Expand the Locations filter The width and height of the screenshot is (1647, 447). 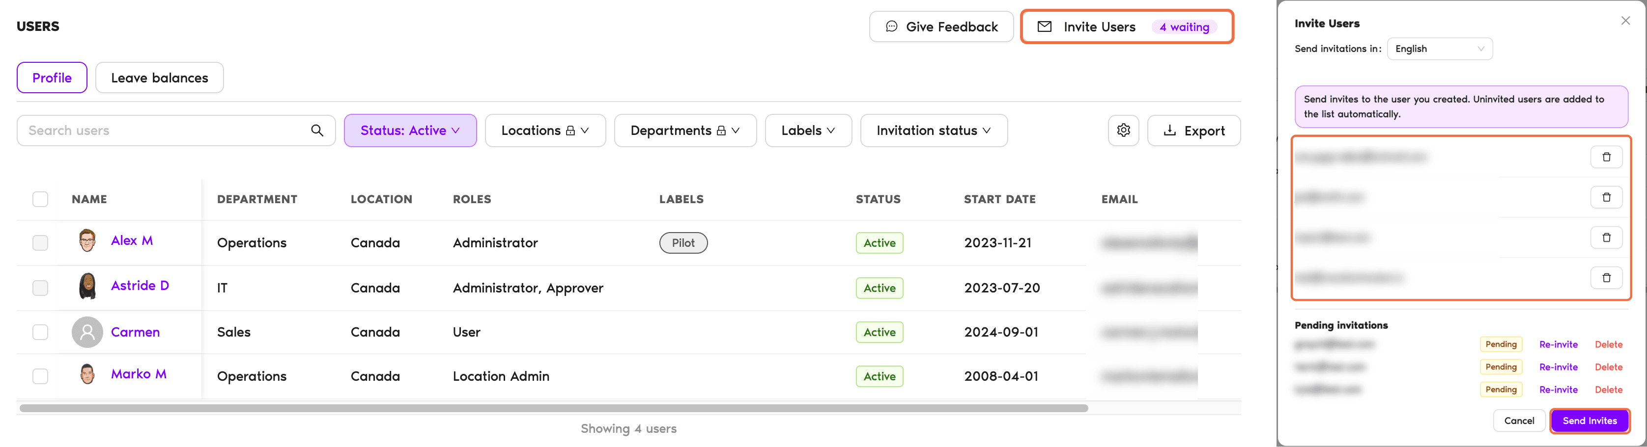coord(545,130)
